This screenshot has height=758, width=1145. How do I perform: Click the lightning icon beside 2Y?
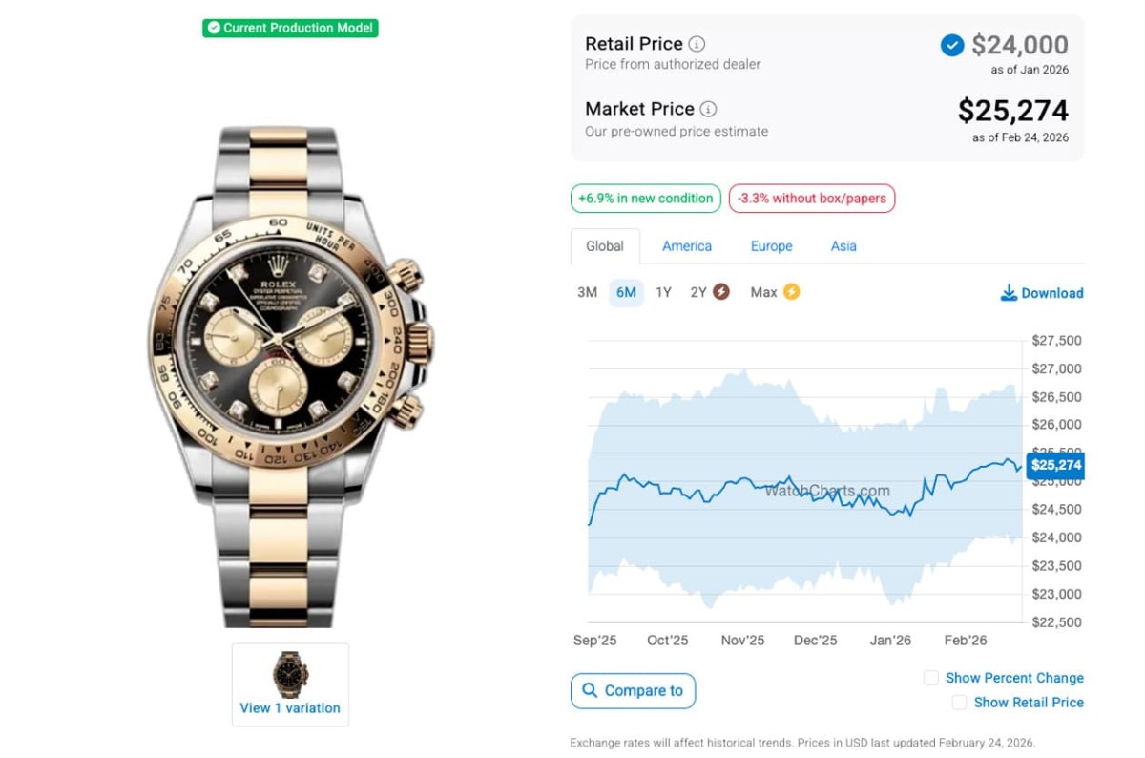click(721, 292)
